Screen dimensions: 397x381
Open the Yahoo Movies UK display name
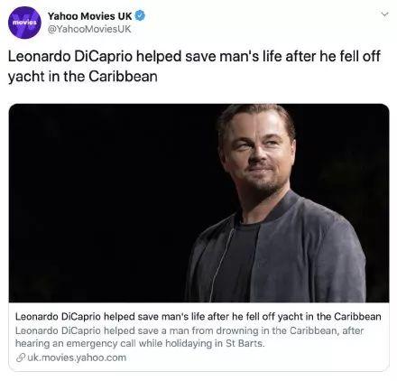pos(89,16)
